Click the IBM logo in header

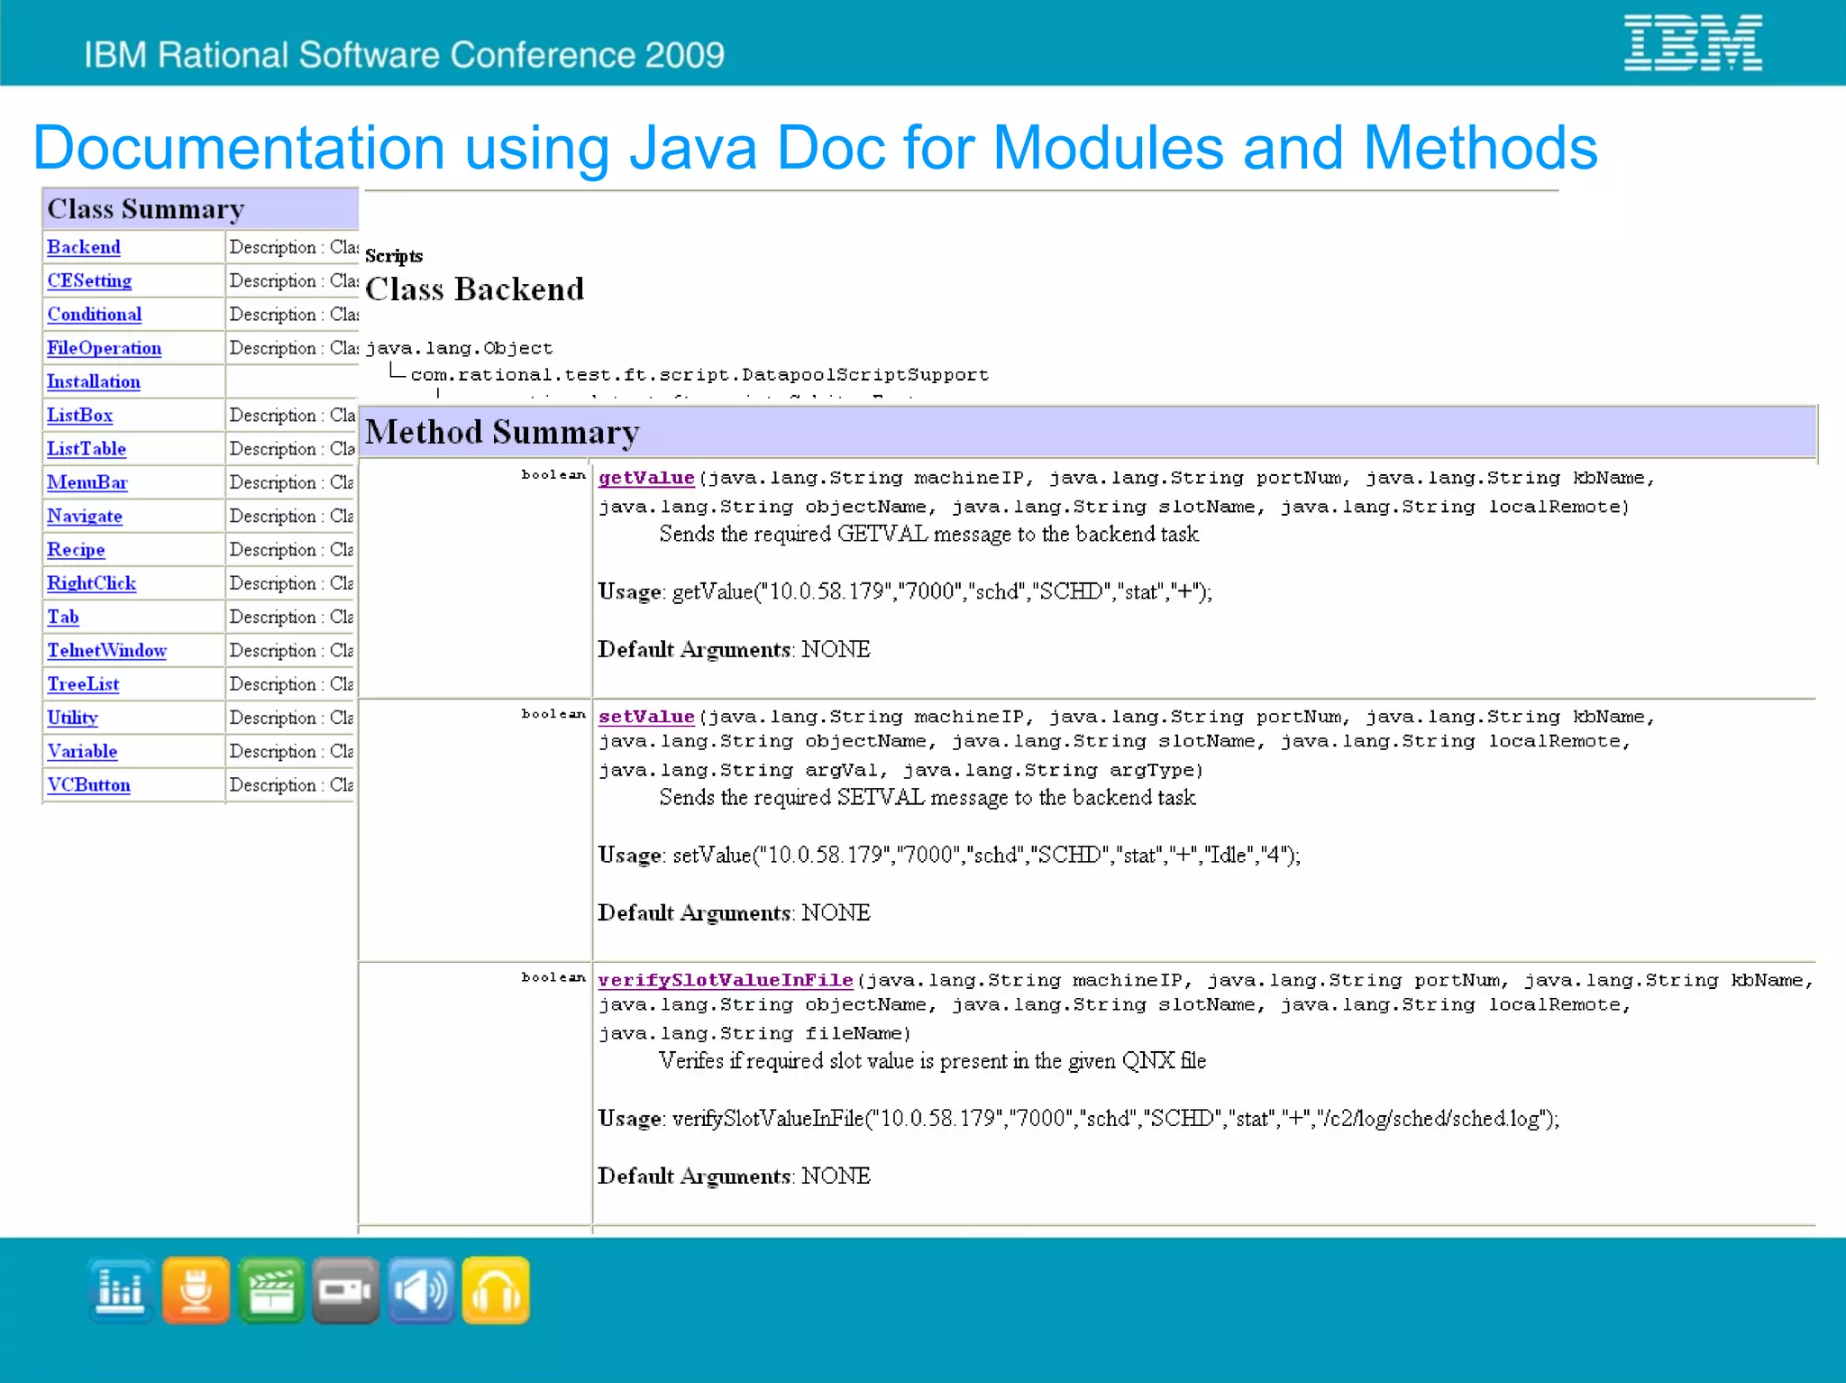click(1693, 42)
